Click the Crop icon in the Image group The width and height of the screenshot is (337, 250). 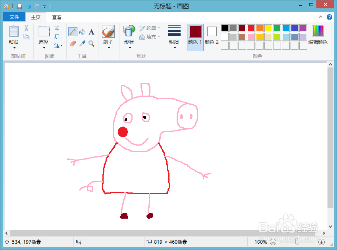click(x=57, y=27)
